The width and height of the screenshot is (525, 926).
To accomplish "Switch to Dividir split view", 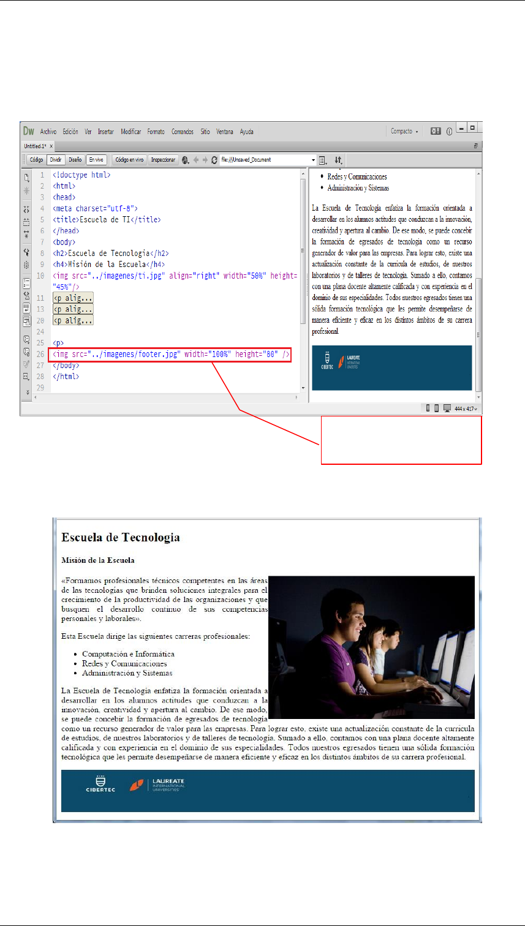I will (x=56, y=160).
